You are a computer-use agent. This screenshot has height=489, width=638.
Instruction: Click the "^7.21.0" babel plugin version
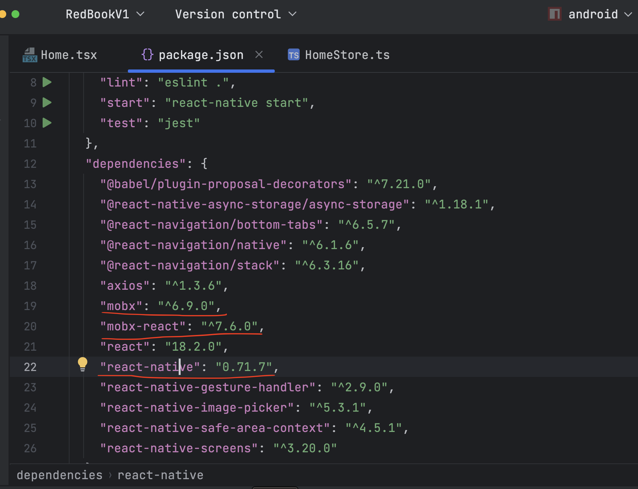[x=399, y=184]
